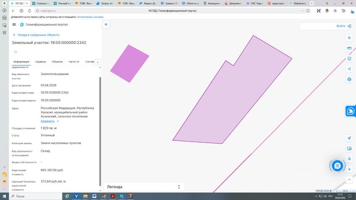Screen dimensions: 356x200
Task: Click the 'Земли населенных пунктов' category value
Action: click(x=61, y=143)
